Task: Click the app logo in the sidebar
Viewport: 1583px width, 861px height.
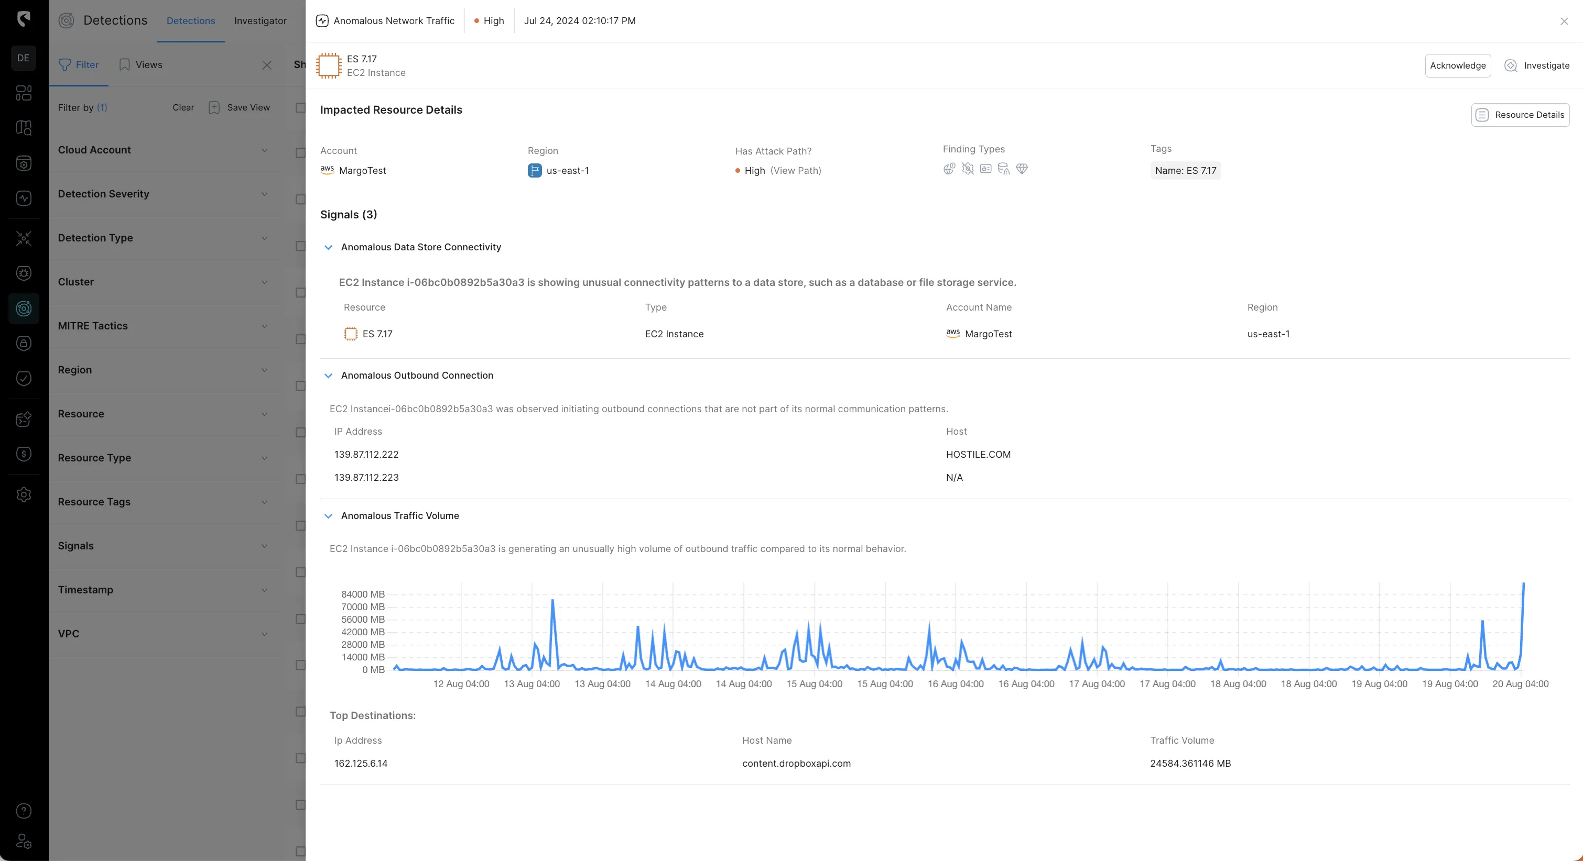Action: point(24,19)
